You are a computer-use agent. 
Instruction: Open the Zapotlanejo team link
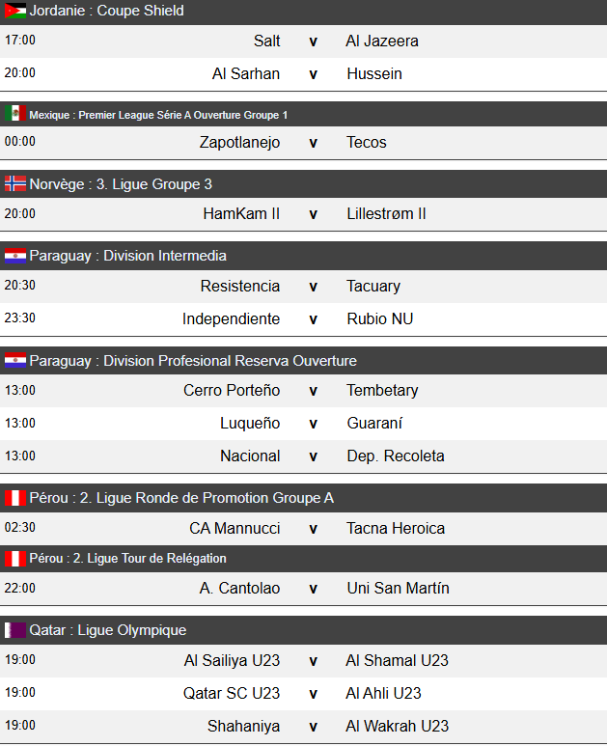point(239,142)
